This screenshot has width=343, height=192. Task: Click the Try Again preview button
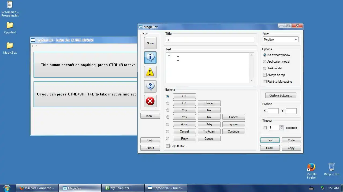(x=209, y=131)
